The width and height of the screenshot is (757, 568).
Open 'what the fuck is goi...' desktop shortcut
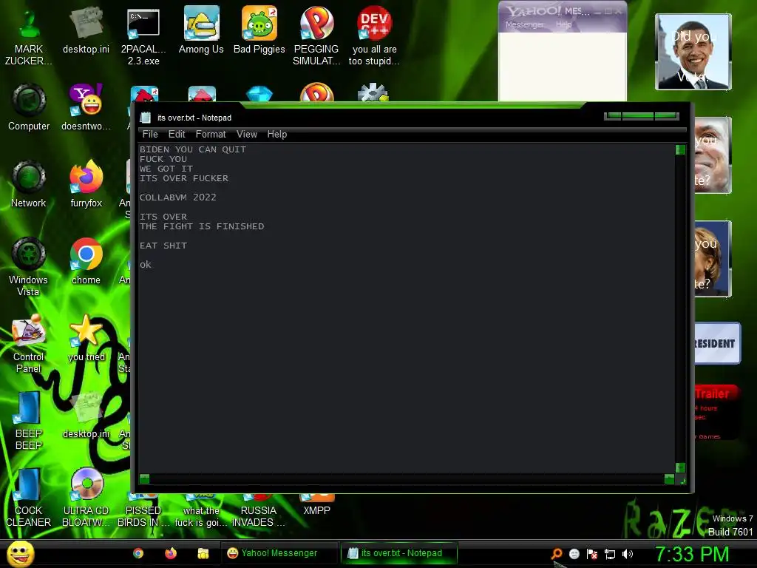tap(201, 512)
